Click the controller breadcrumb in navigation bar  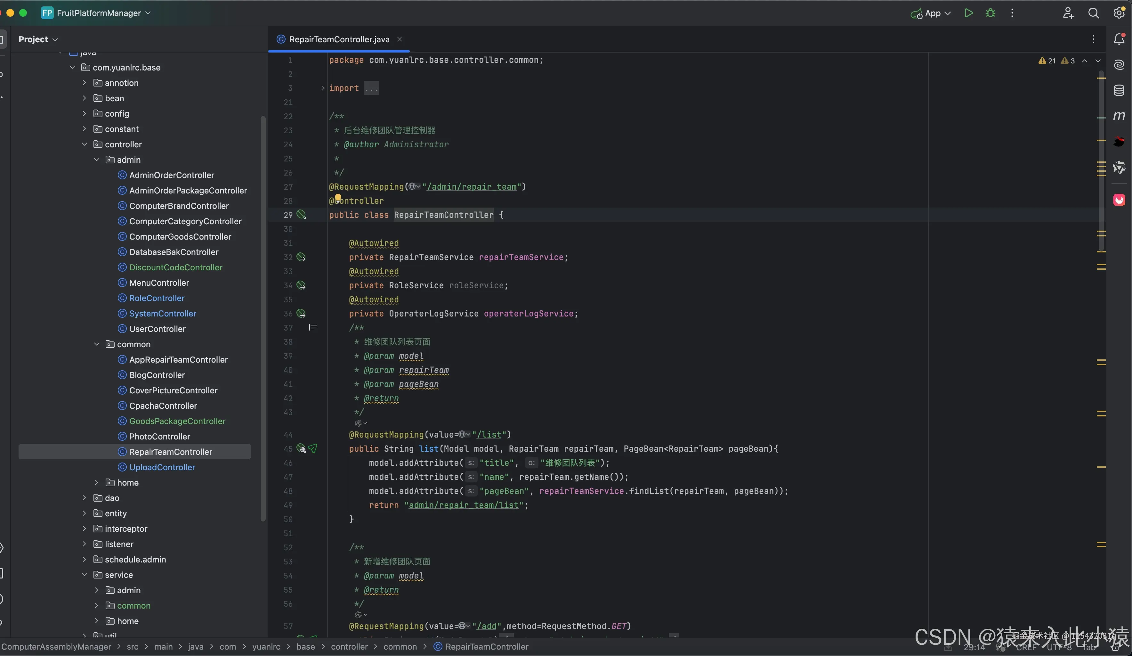tap(349, 647)
